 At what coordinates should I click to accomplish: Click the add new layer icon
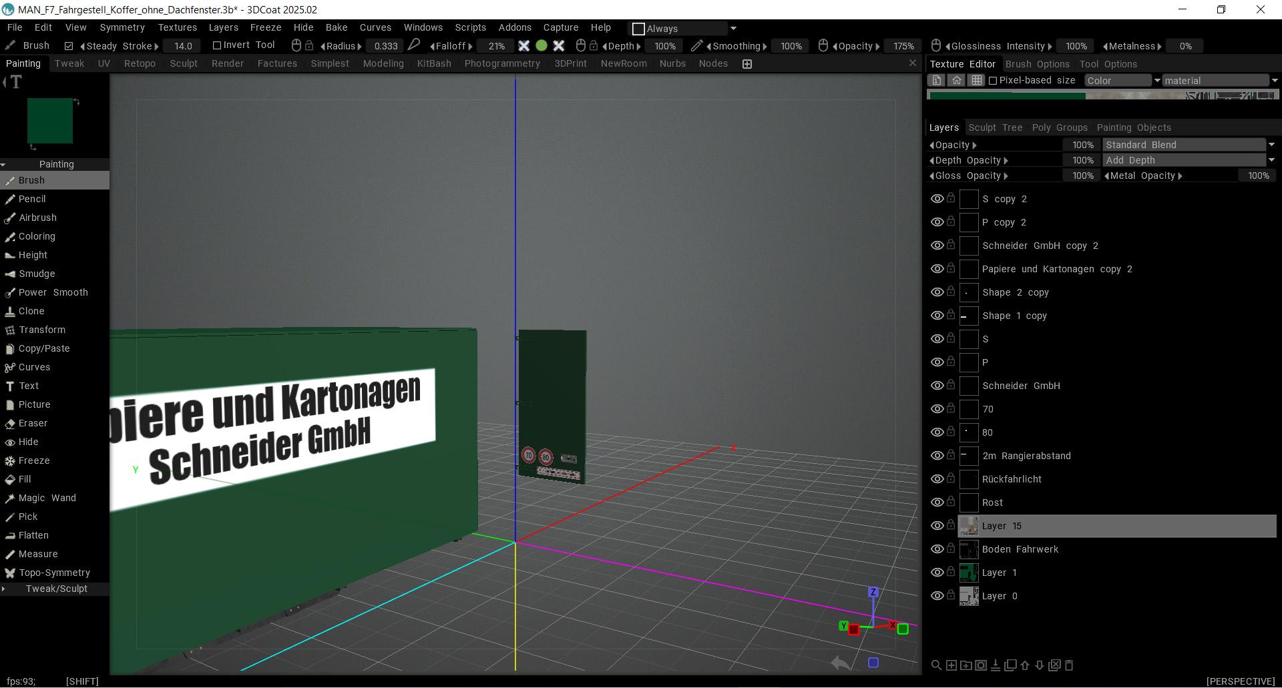coord(951,665)
